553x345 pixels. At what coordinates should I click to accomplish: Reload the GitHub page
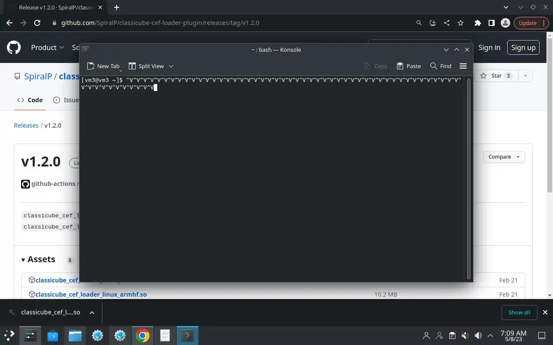pos(37,23)
